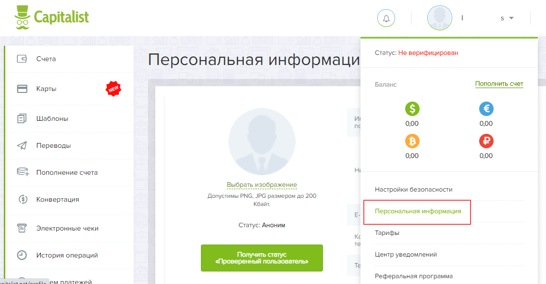This screenshot has width=546, height=284.
Task: Click the bitcoin balance icon
Action: 412,141
